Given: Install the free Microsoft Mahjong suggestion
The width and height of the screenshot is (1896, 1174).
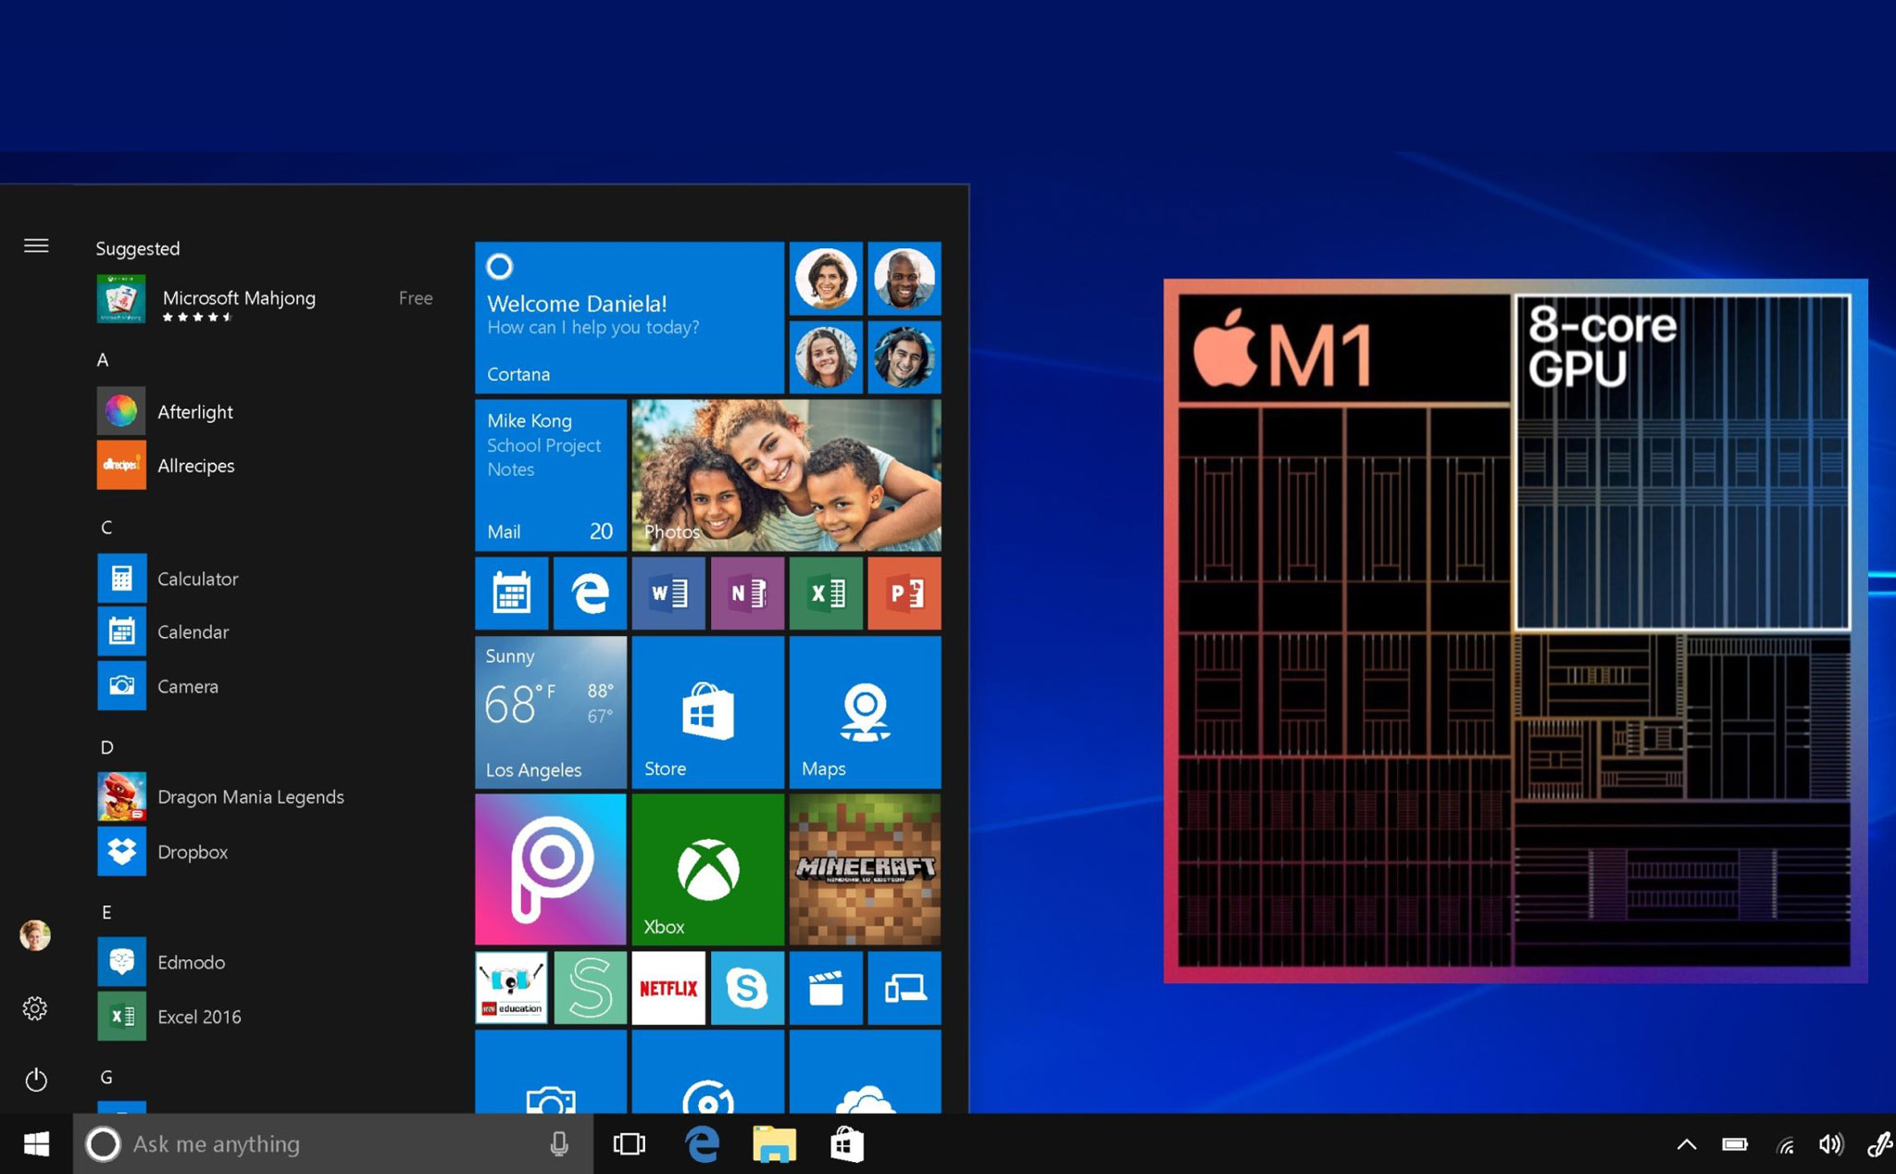Looking at the screenshot, I should point(239,298).
